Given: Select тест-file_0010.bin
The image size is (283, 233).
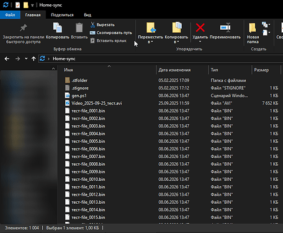Looking at the screenshot, I should point(88,180).
